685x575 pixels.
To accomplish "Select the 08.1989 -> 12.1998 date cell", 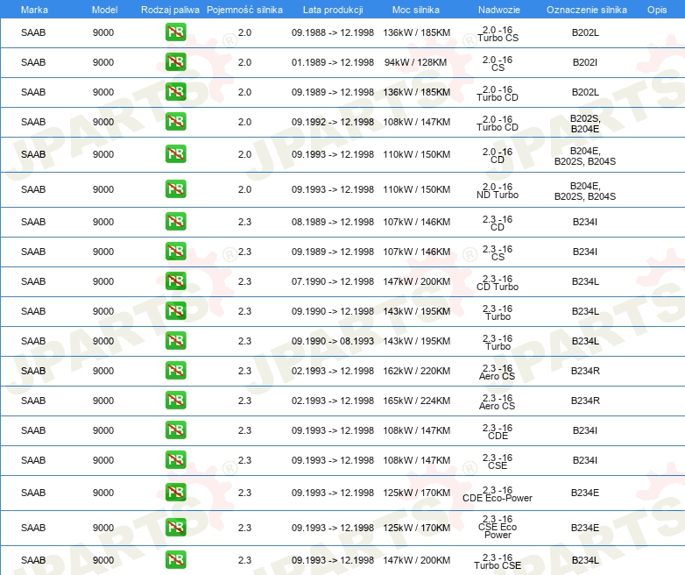I will pos(333,222).
